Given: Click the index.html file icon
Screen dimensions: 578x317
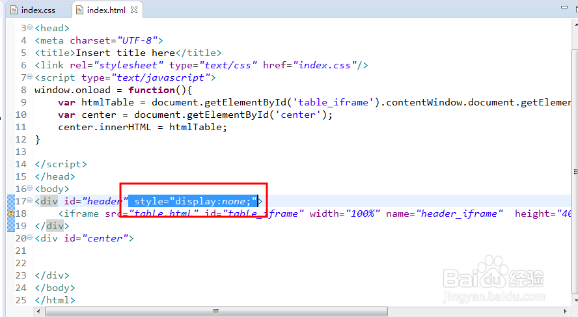Looking at the screenshot, I should tap(79, 10).
